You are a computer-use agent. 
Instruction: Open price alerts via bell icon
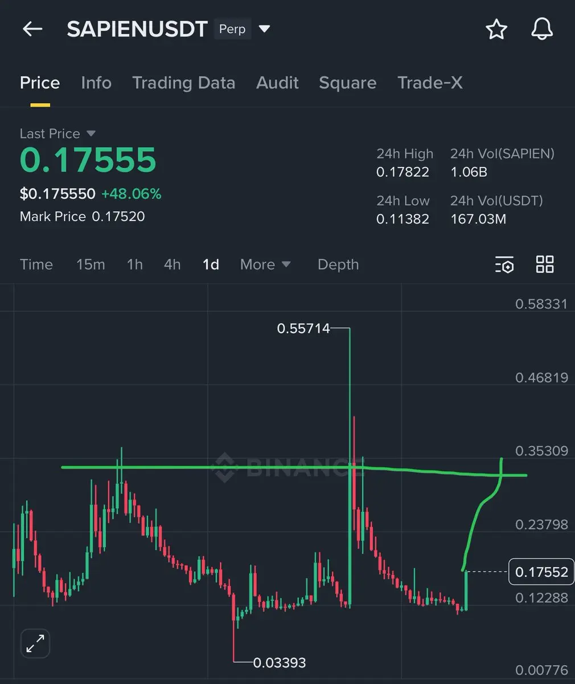542,29
